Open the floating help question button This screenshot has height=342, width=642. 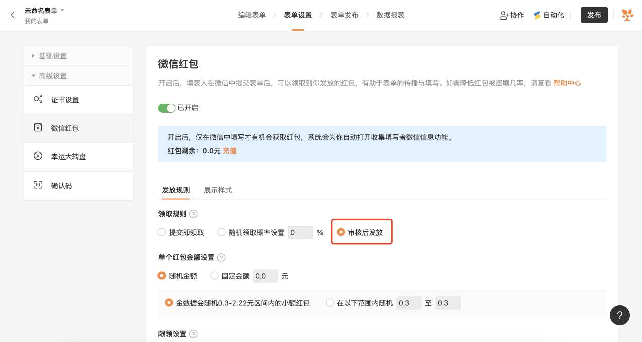click(620, 315)
